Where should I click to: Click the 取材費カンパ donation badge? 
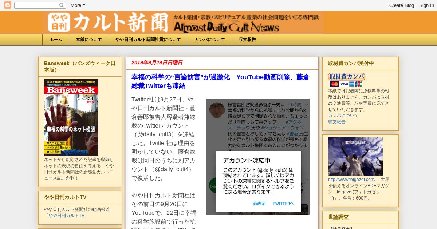click(x=346, y=77)
